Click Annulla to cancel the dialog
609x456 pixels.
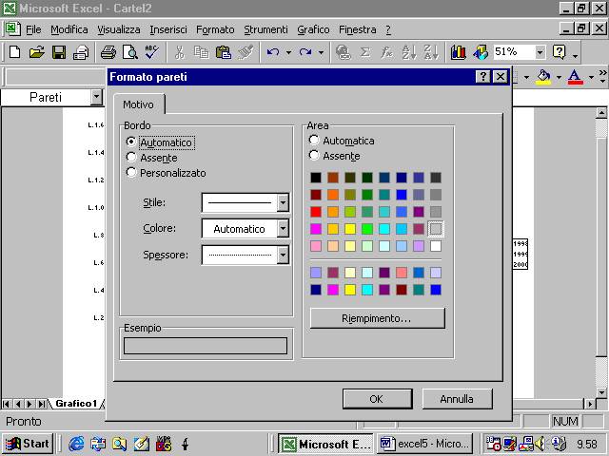coord(457,399)
